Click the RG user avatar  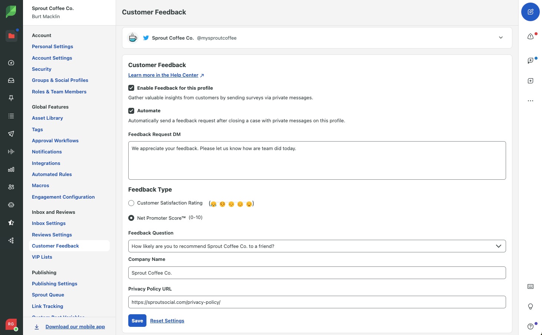(x=11, y=324)
